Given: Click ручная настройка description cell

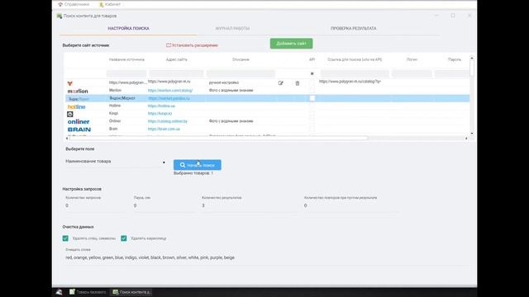Looking at the screenshot, I should (x=224, y=82).
